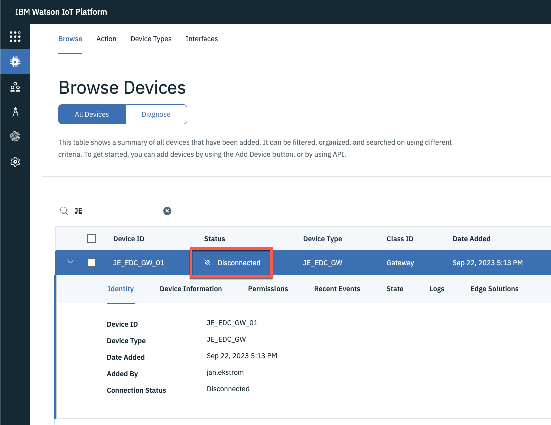This screenshot has width=551, height=425.
Task: Open the fingerprint Security icon in sidebar
Action: point(15,136)
